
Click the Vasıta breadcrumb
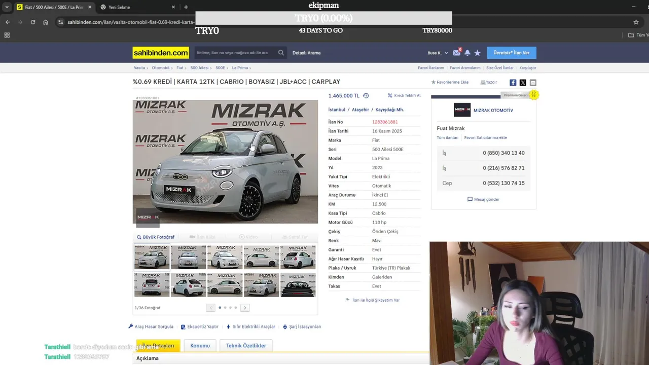(139, 68)
